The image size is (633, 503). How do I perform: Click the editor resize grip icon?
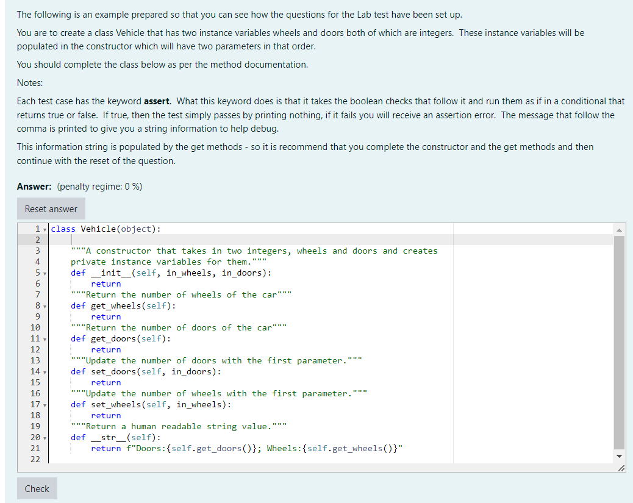click(621, 468)
